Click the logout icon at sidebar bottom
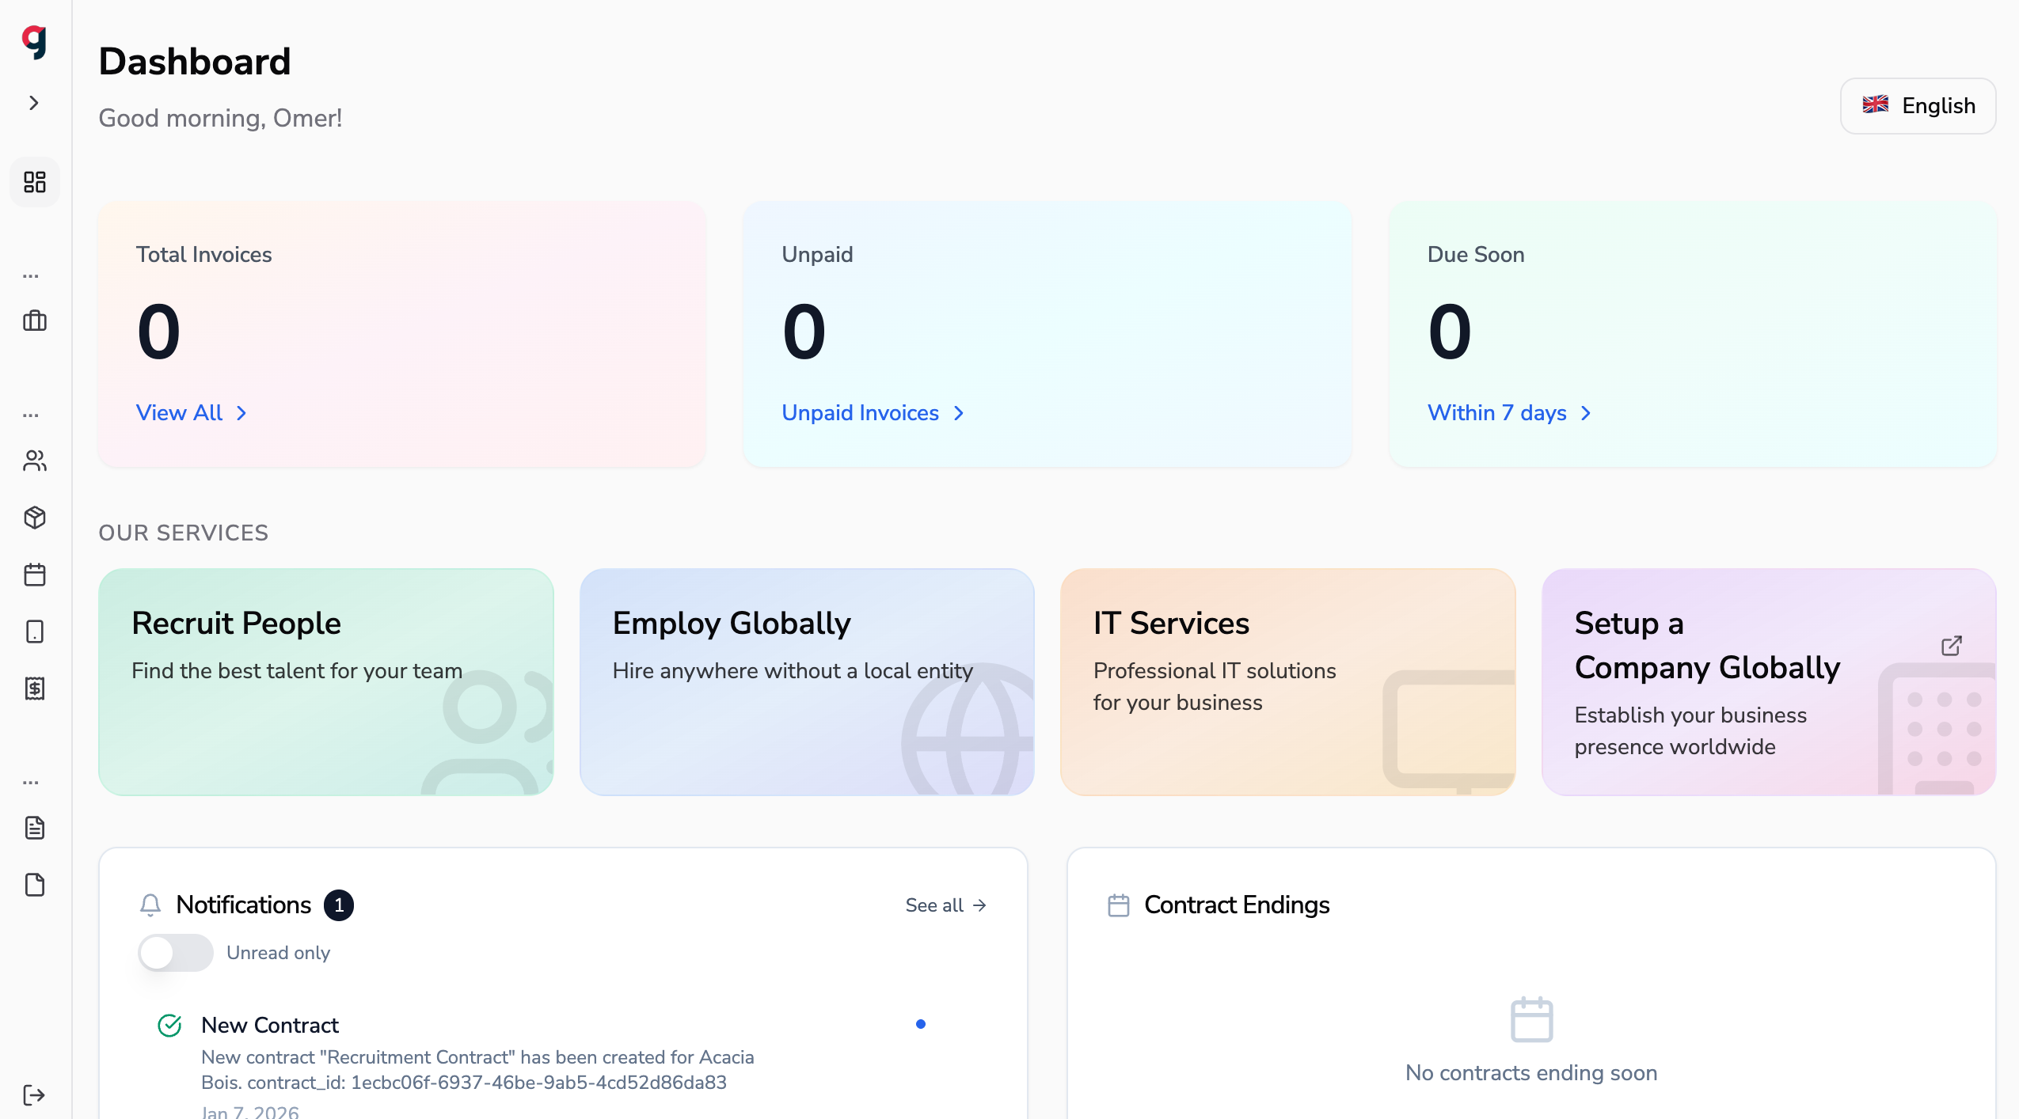 (35, 1095)
